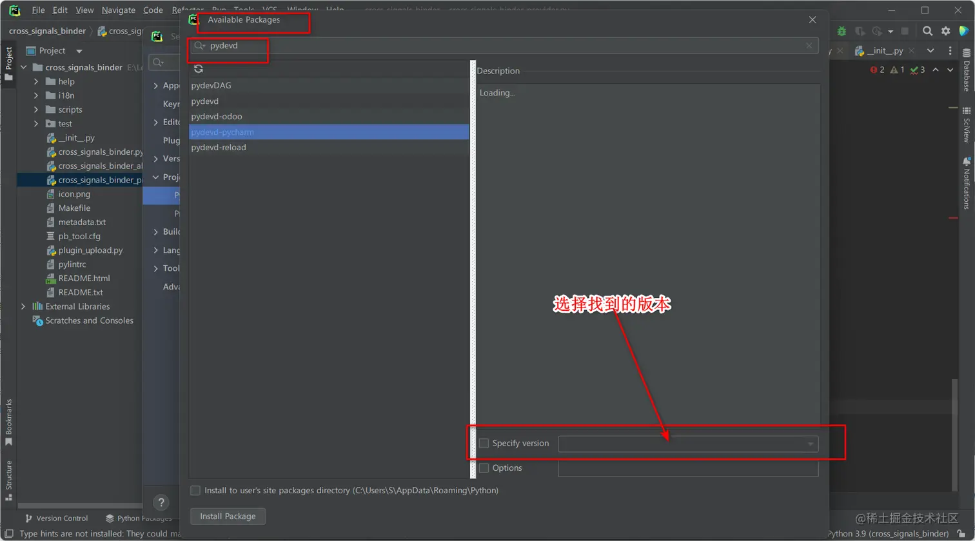Click the search magnifier icon in package search
Screen dimensions: 975x541
click(x=200, y=46)
